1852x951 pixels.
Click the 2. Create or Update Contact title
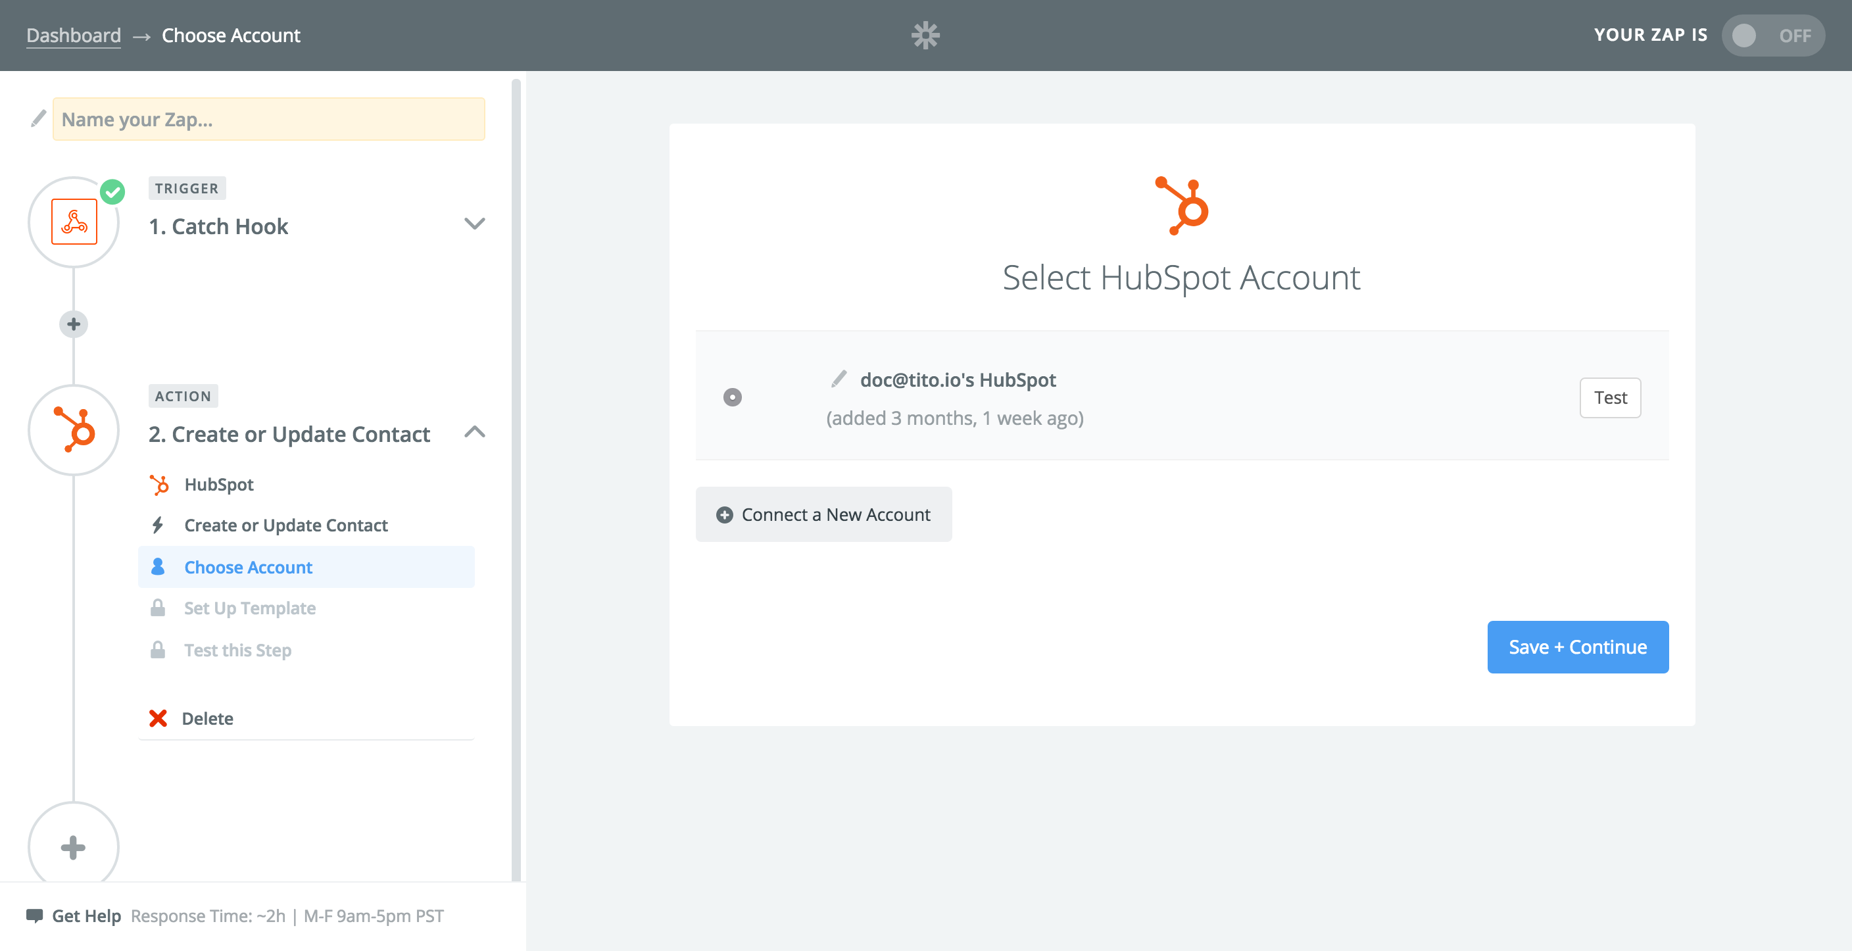click(289, 434)
